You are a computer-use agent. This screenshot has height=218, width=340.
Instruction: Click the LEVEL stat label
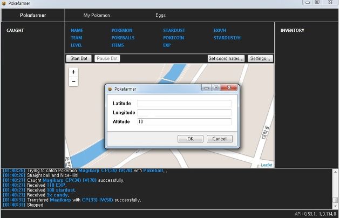coord(76,45)
